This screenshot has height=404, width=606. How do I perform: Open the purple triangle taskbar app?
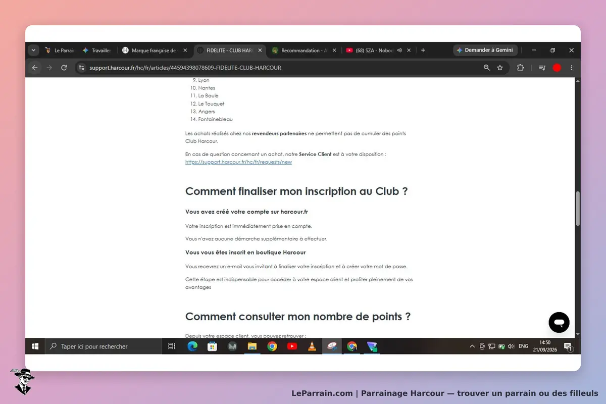(372, 346)
